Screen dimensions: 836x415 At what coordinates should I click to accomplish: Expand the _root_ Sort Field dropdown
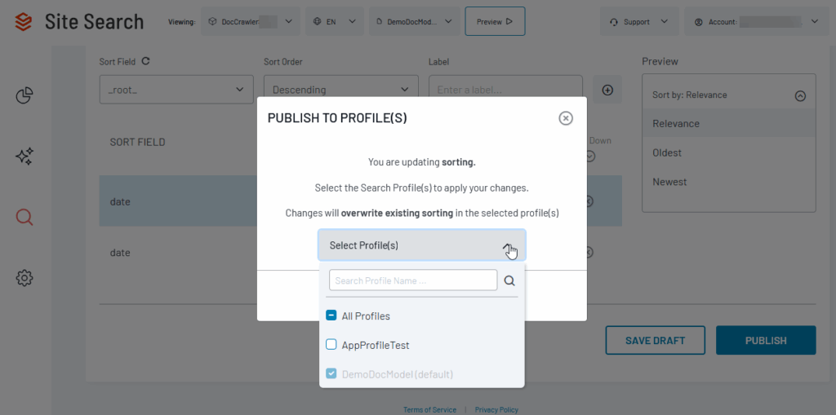(x=176, y=90)
